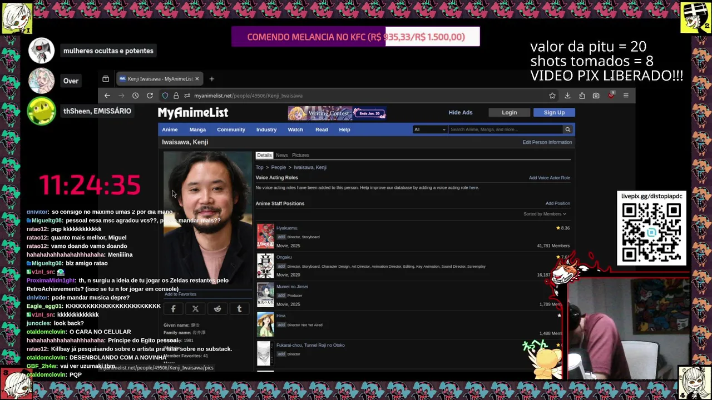Click the Top breadcrumb link
This screenshot has height=400, width=712.
click(x=259, y=167)
